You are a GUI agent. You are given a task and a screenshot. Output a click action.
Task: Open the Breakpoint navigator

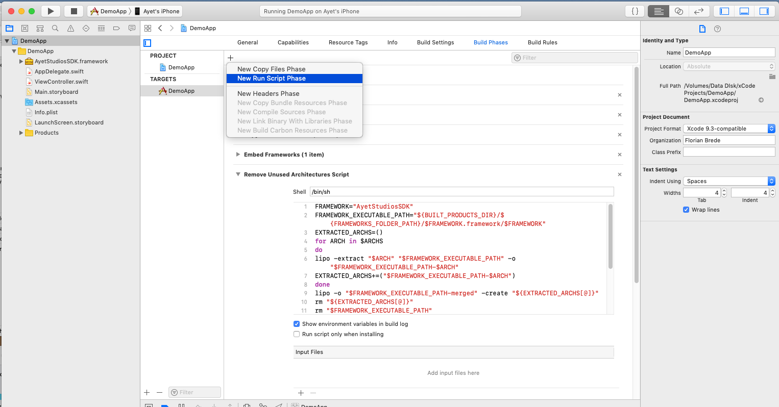click(x=116, y=28)
